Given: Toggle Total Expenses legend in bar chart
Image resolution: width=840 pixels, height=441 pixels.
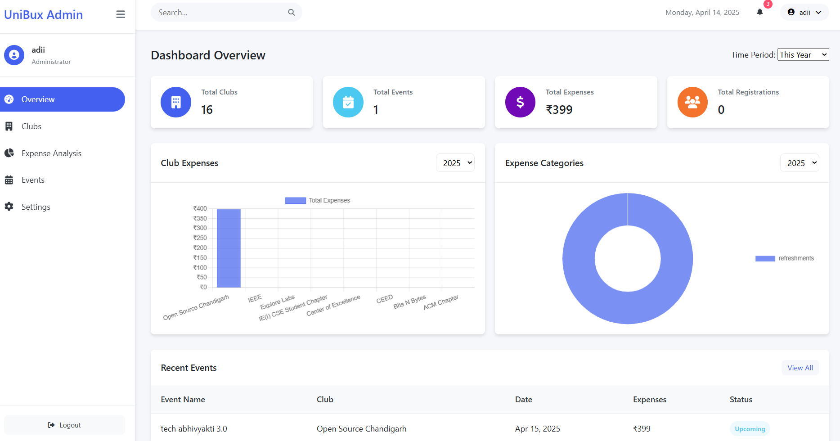Looking at the screenshot, I should [318, 201].
